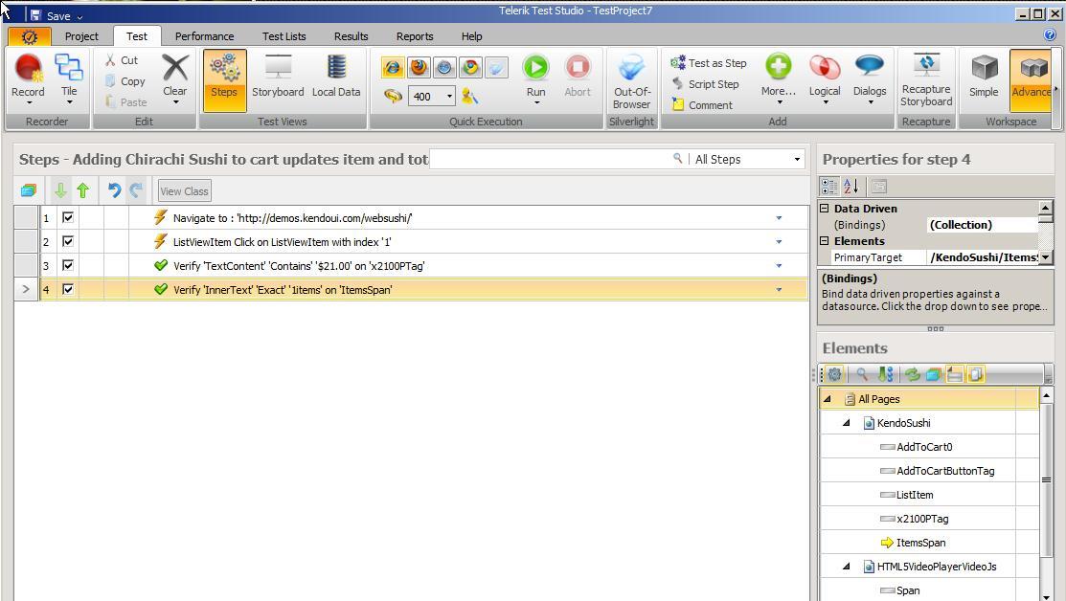This screenshot has width=1066, height=601.
Task: Select Firefox browser for quick execution
Action: pos(419,67)
